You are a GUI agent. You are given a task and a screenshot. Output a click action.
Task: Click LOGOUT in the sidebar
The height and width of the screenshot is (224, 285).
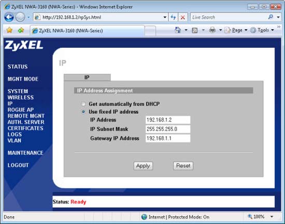[x=18, y=165]
